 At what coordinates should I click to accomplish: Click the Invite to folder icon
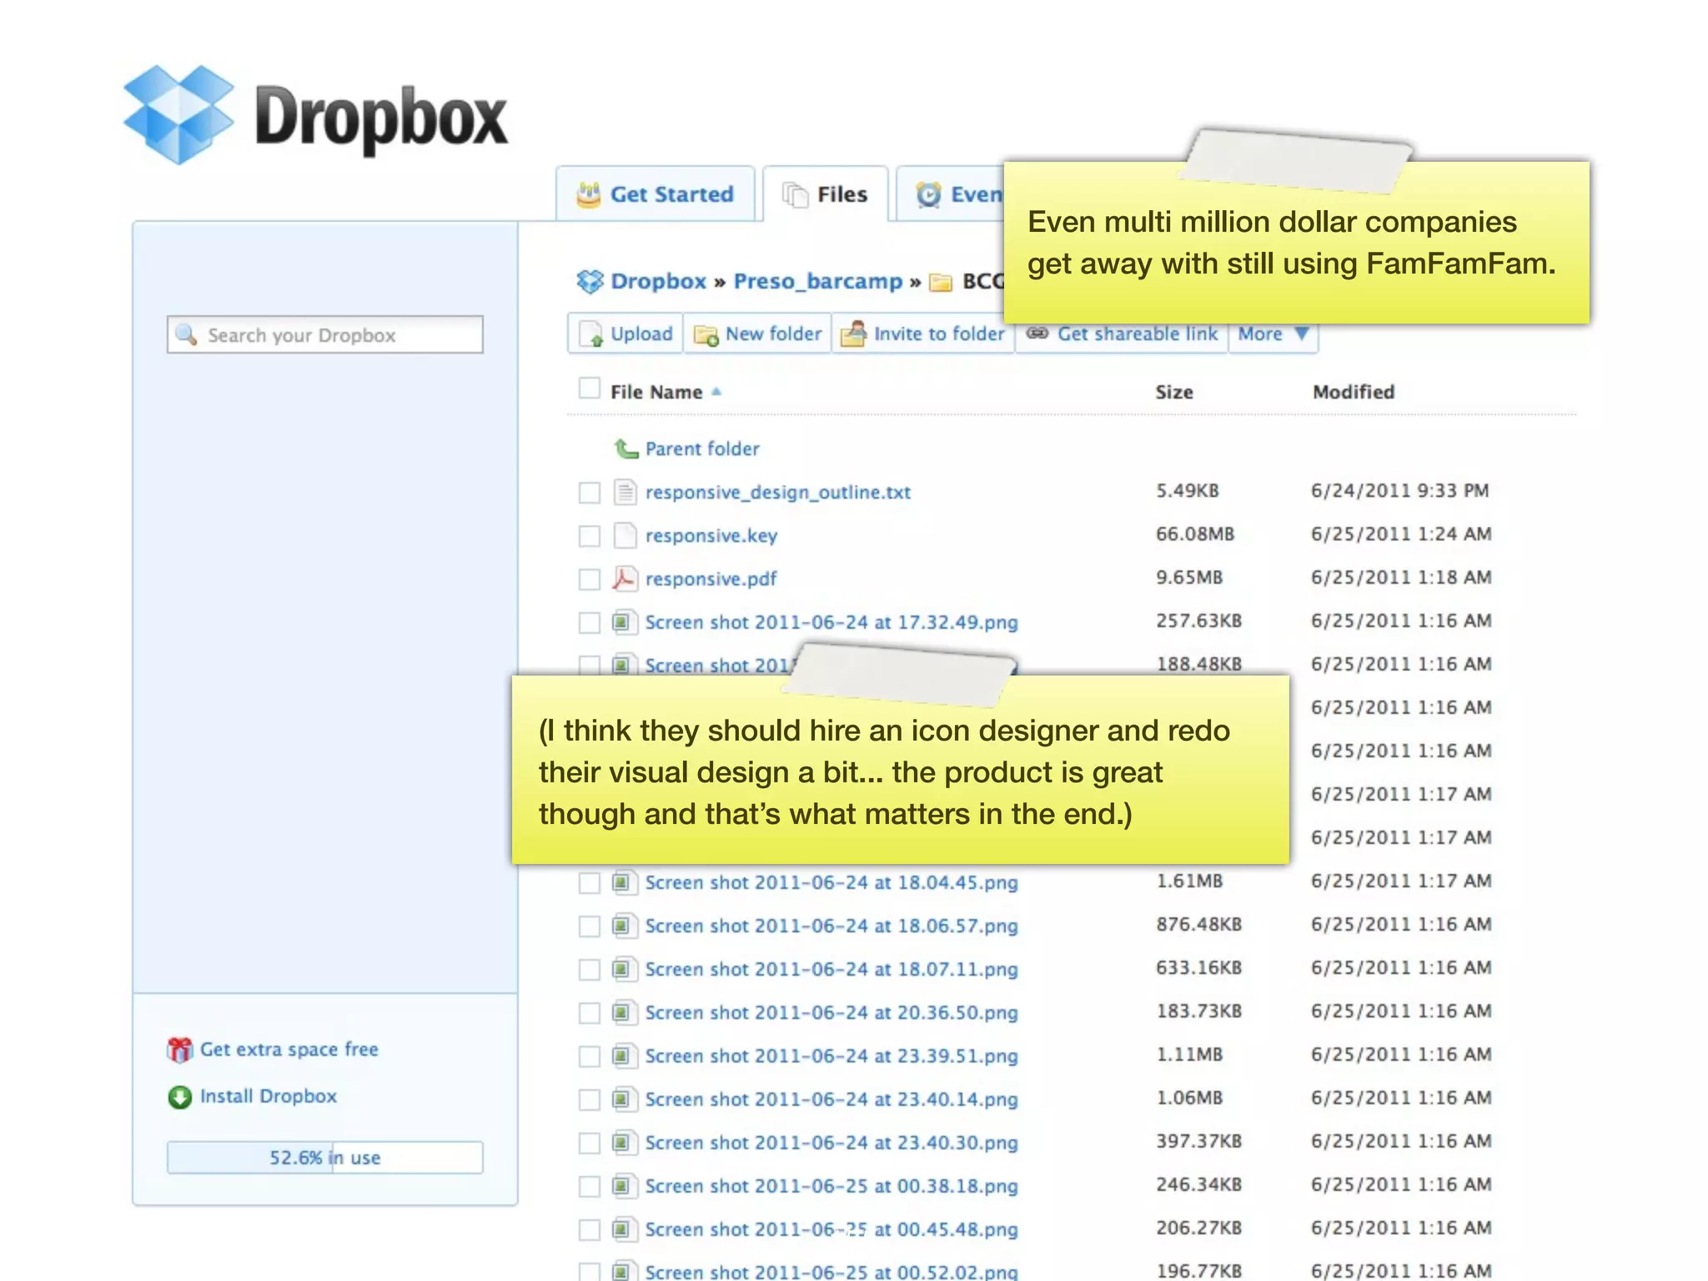[854, 334]
